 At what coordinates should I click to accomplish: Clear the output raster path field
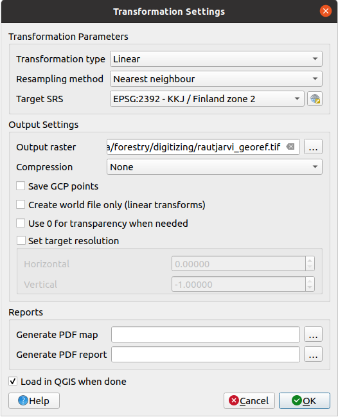pyautogui.click(x=290, y=146)
